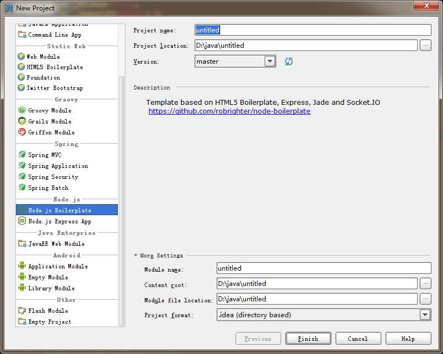This screenshot has width=443, height=354.
Task: Click the JavaEE Web Module folder icon
Action: tap(22, 243)
